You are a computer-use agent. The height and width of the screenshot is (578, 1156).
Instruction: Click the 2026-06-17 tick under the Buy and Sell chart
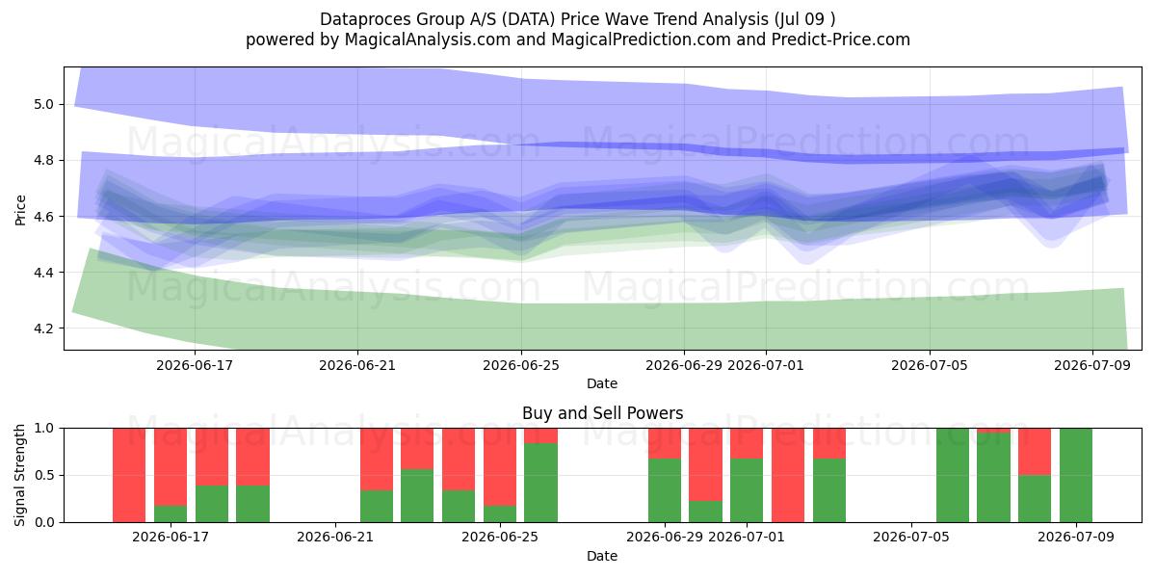click(171, 538)
